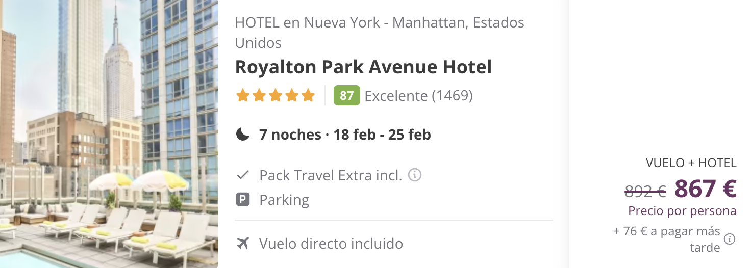Viewport: 751px width, 268px height.
Task: Click the crossed-out 892 € original price
Action: click(x=645, y=191)
